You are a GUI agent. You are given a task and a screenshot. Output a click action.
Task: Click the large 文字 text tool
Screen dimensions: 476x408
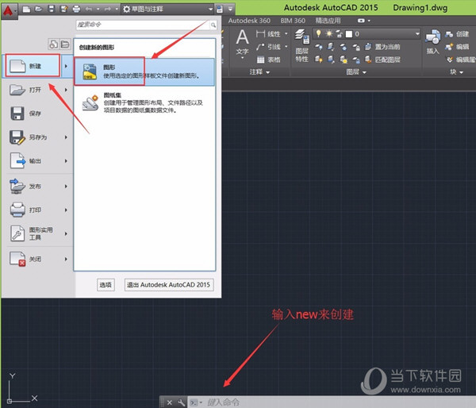coord(242,43)
